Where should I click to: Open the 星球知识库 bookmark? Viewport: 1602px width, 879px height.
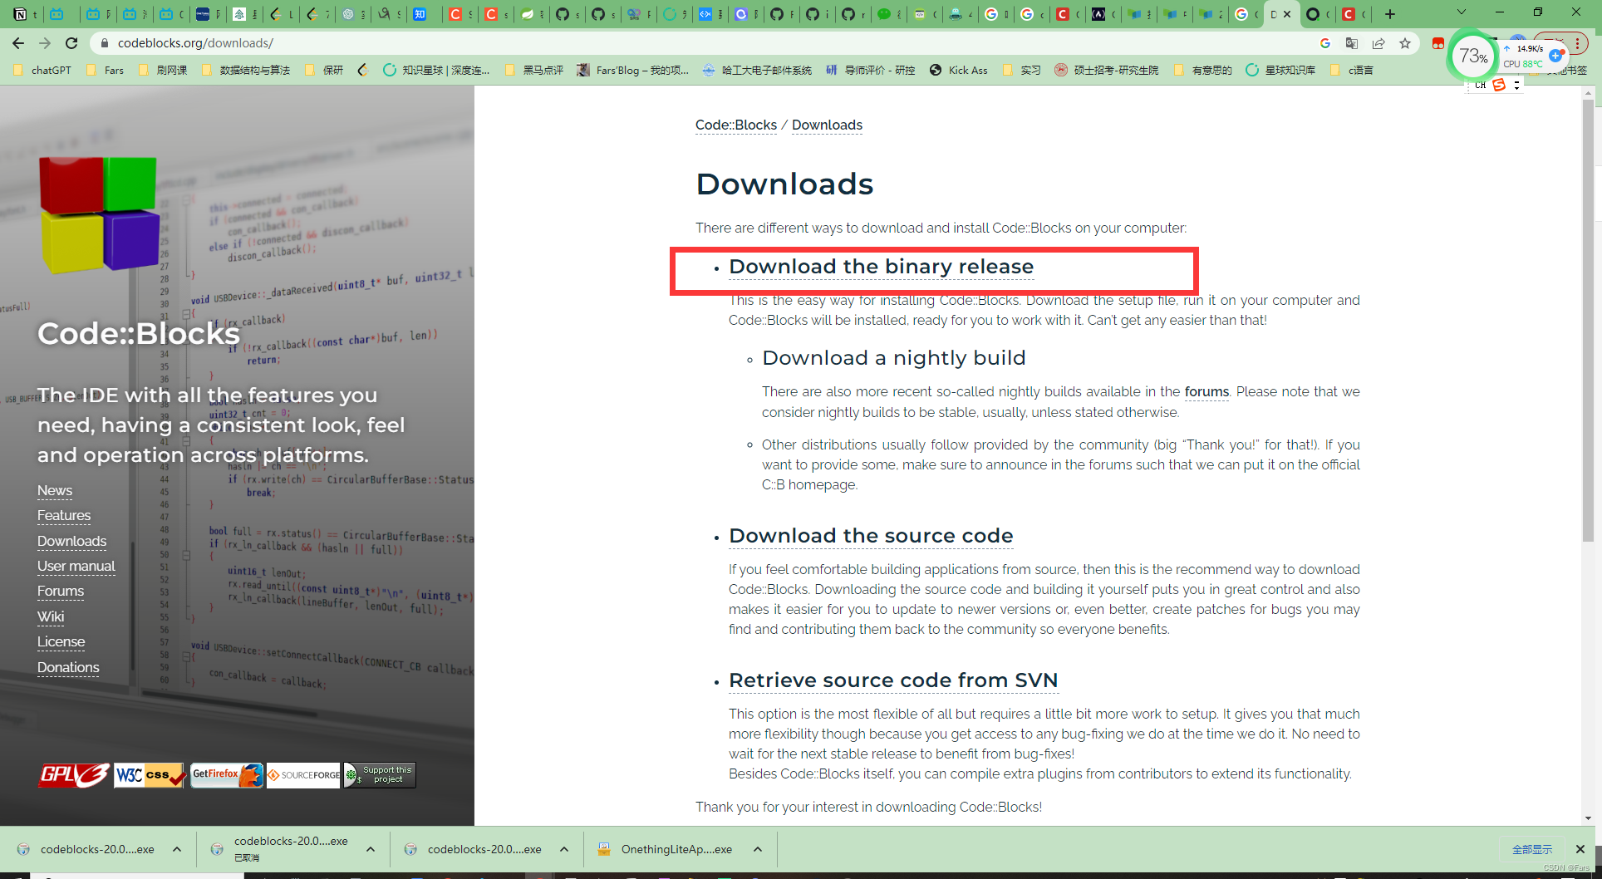(1280, 70)
